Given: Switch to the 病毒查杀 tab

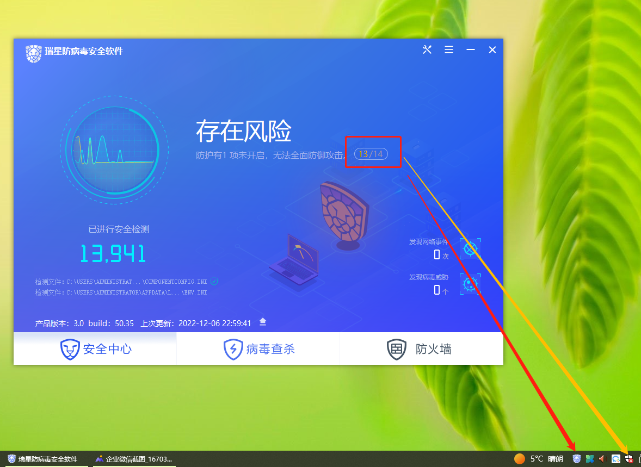Looking at the screenshot, I should (258, 348).
